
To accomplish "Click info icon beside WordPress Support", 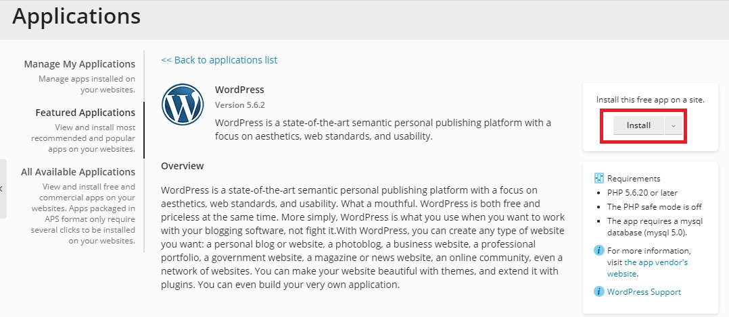I will [599, 292].
